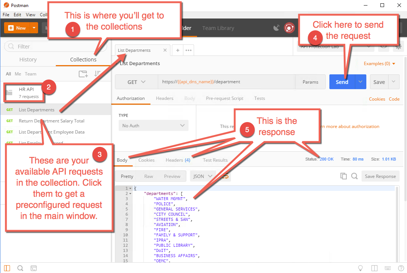This screenshot has height=273, width=407.
Task: Open the Edit menu
Action: pos(17,15)
